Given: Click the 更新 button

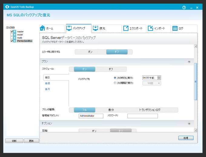Looking at the screenshot, I should (32, 141).
